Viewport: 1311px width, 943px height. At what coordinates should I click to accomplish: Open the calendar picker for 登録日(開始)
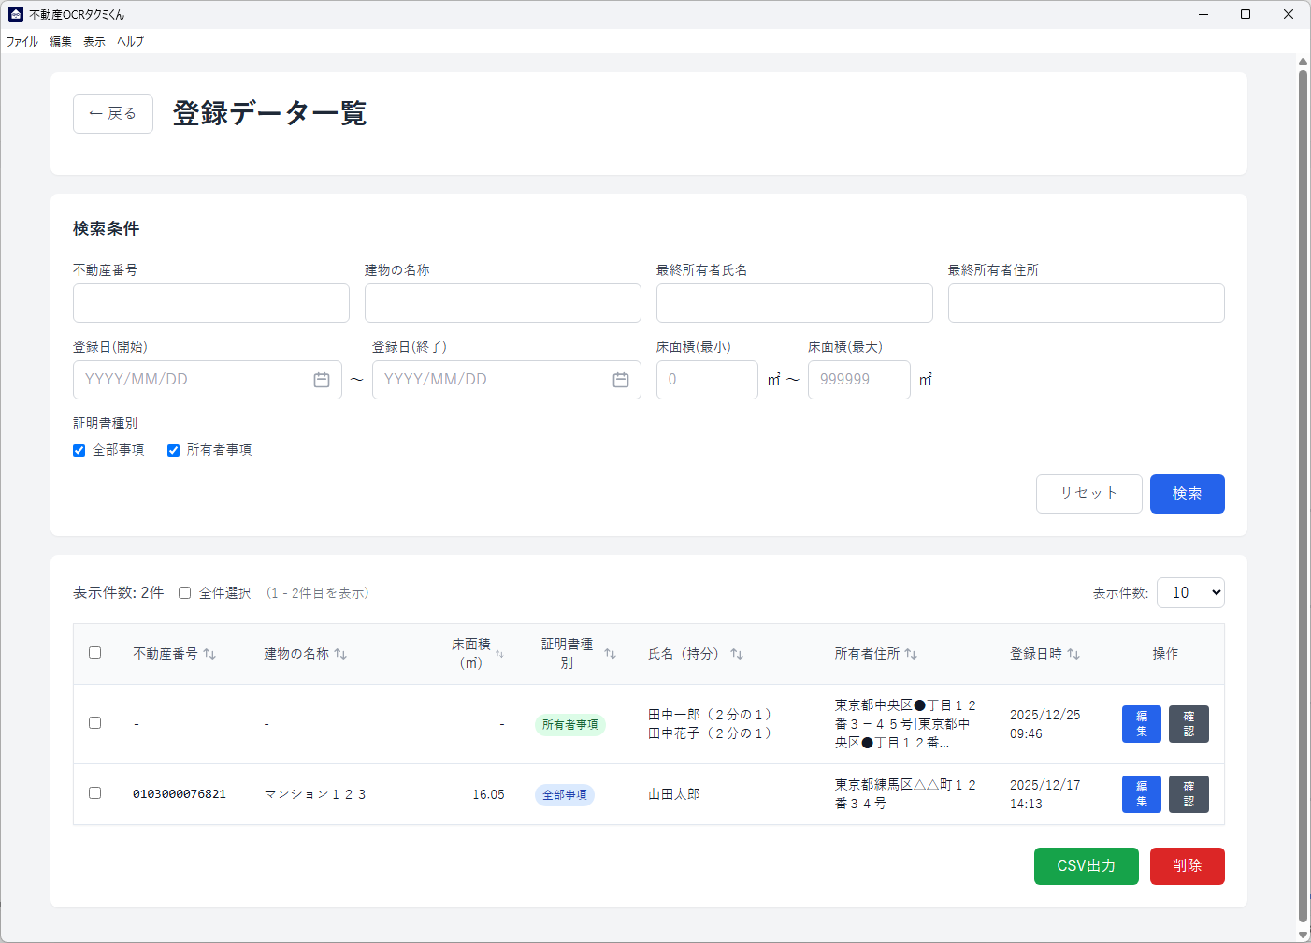pos(322,380)
